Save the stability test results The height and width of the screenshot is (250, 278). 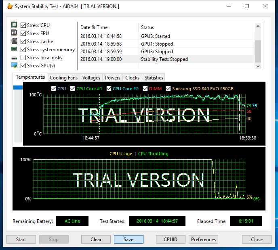128,240
